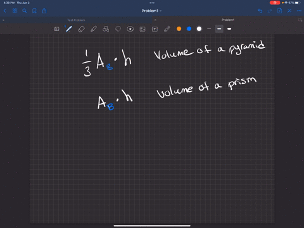This screenshot has height=228, width=304.
Task: Select the Lasso tool
Action: tap(118, 29)
